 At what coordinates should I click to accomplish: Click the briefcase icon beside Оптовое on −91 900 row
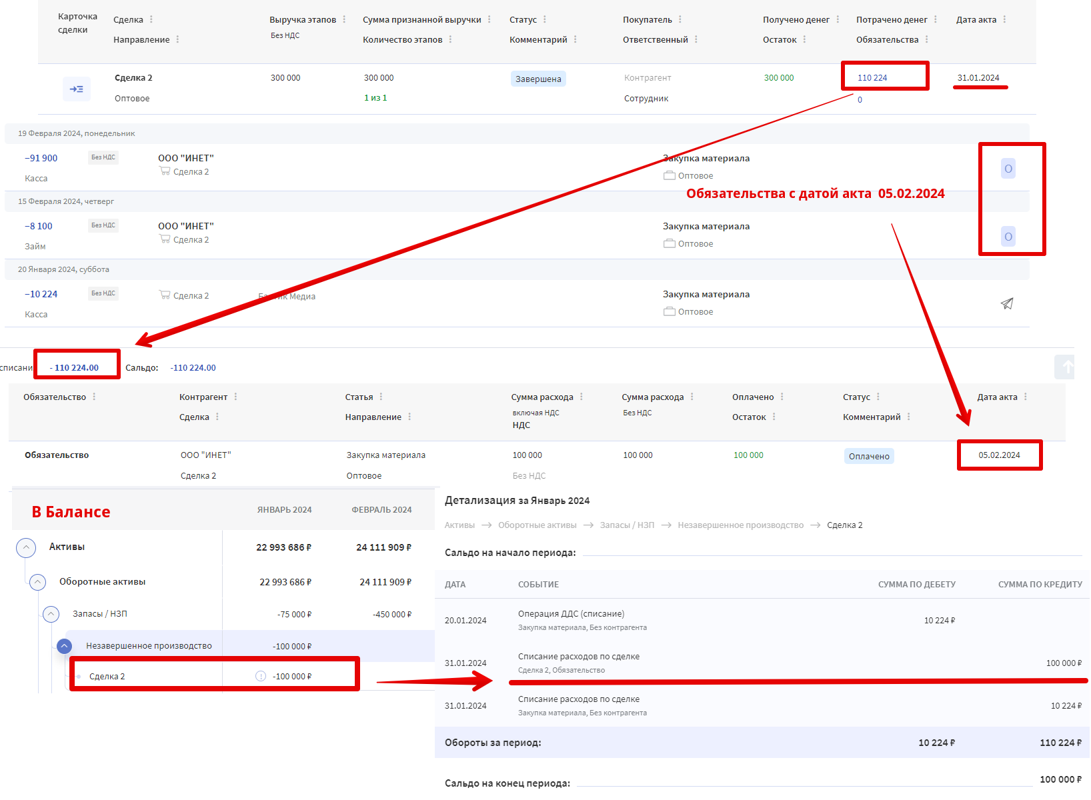(x=670, y=175)
